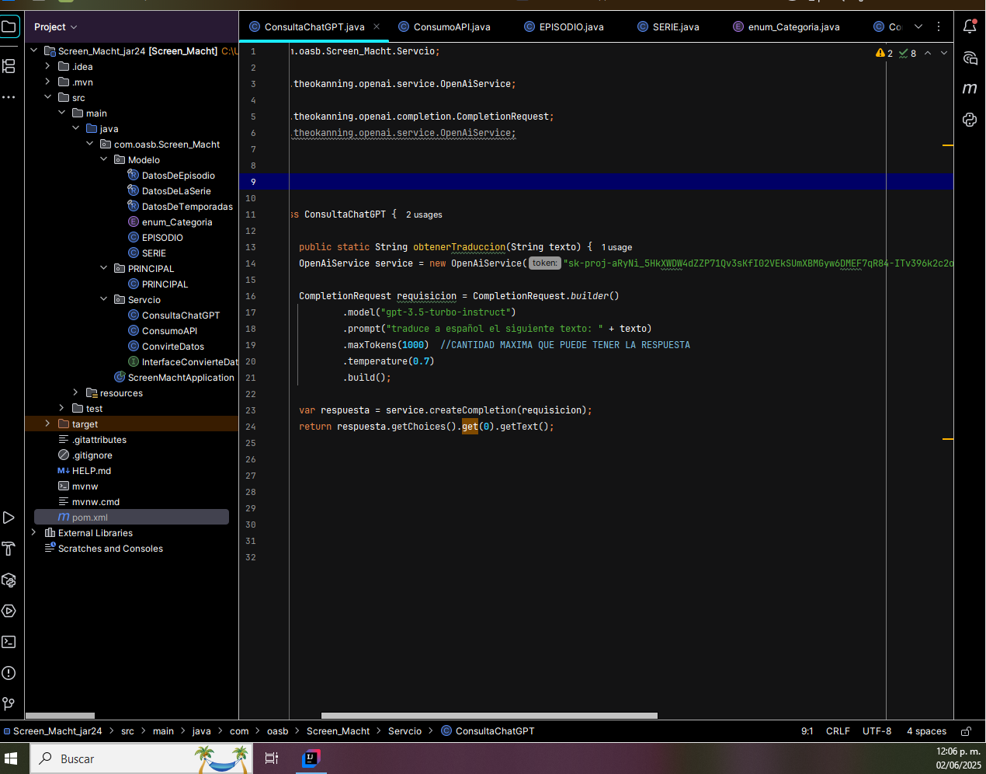Open the AI Assistant chat panel
Image resolution: width=986 pixels, height=774 pixels.
pyautogui.click(x=970, y=58)
